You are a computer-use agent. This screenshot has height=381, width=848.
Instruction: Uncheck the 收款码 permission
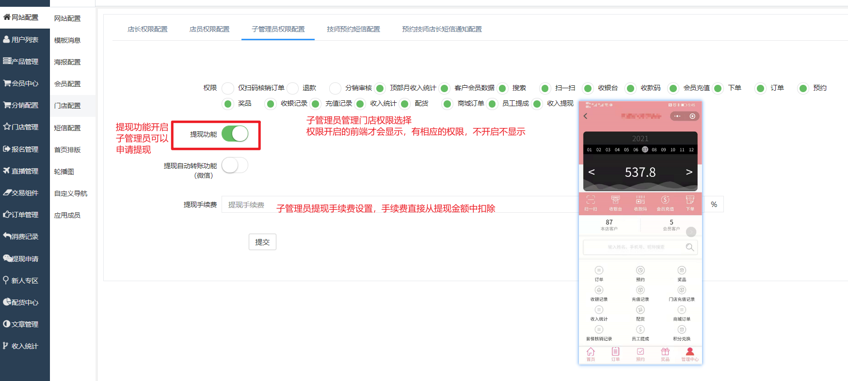(630, 88)
